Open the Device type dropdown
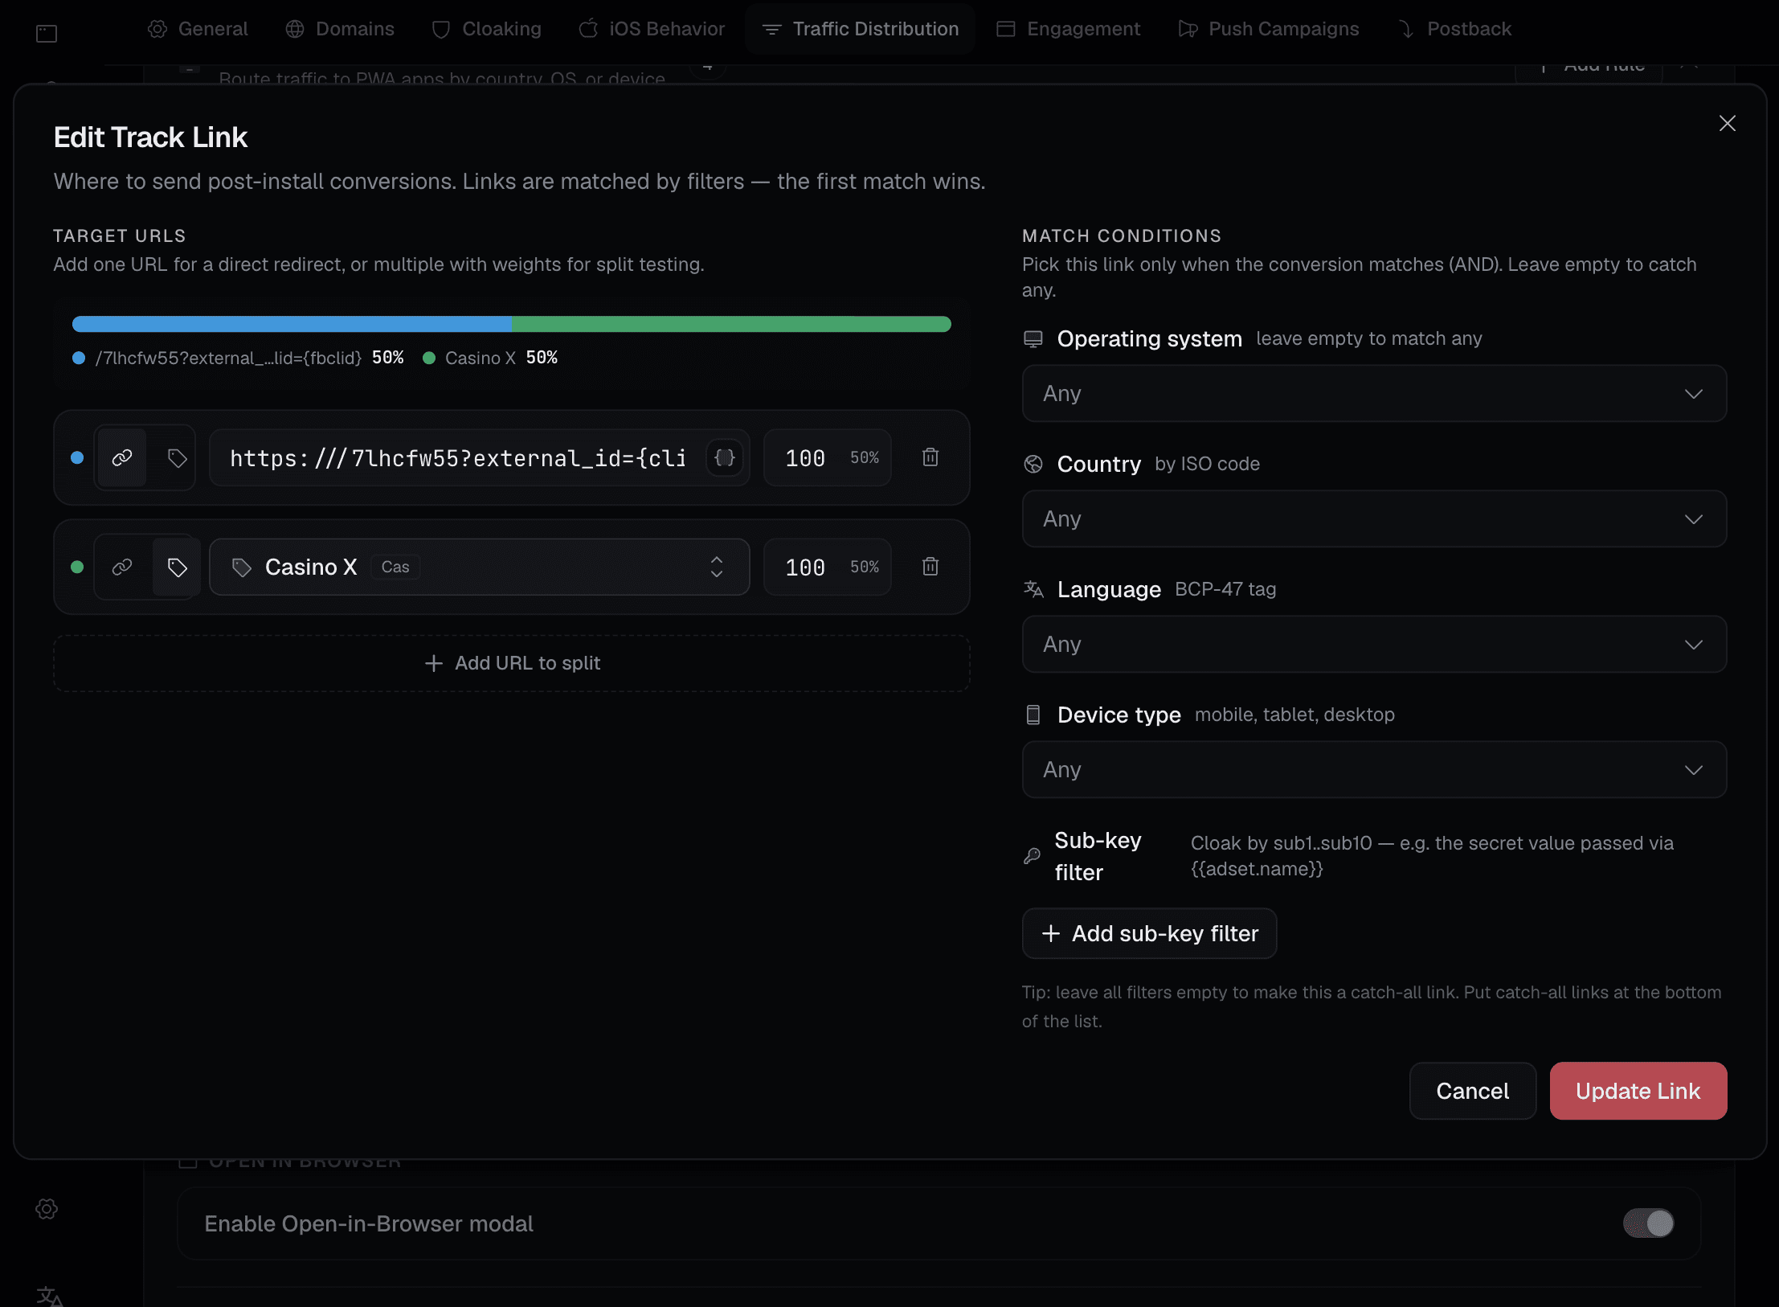1779x1307 pixels. (x=1374, y=769)
